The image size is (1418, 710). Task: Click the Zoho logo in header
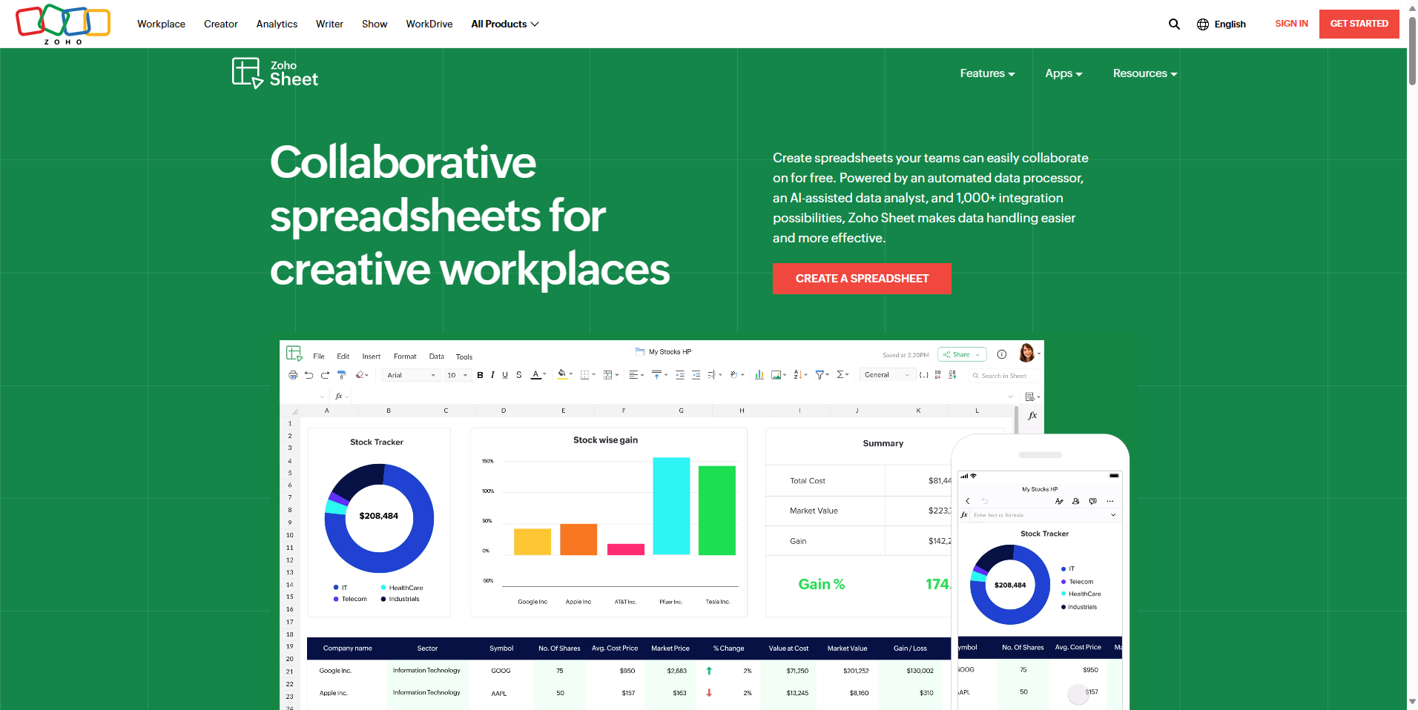pyautogui.click(x=63, y=24)
